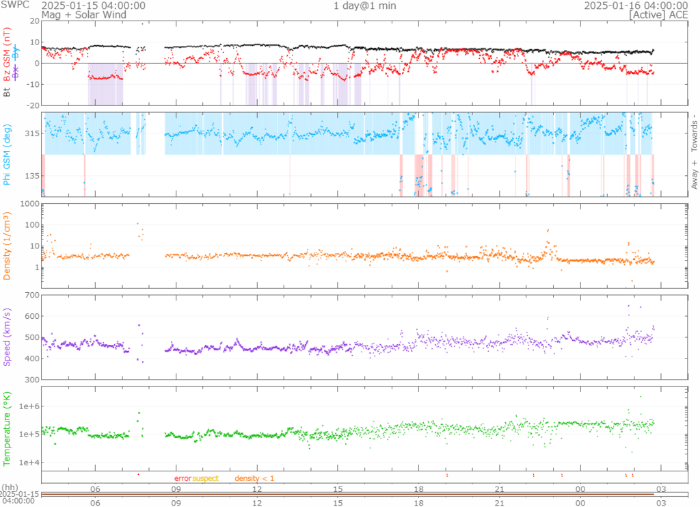
Task: Click the black Bt axis label
Action: click(x=8, y=89)
